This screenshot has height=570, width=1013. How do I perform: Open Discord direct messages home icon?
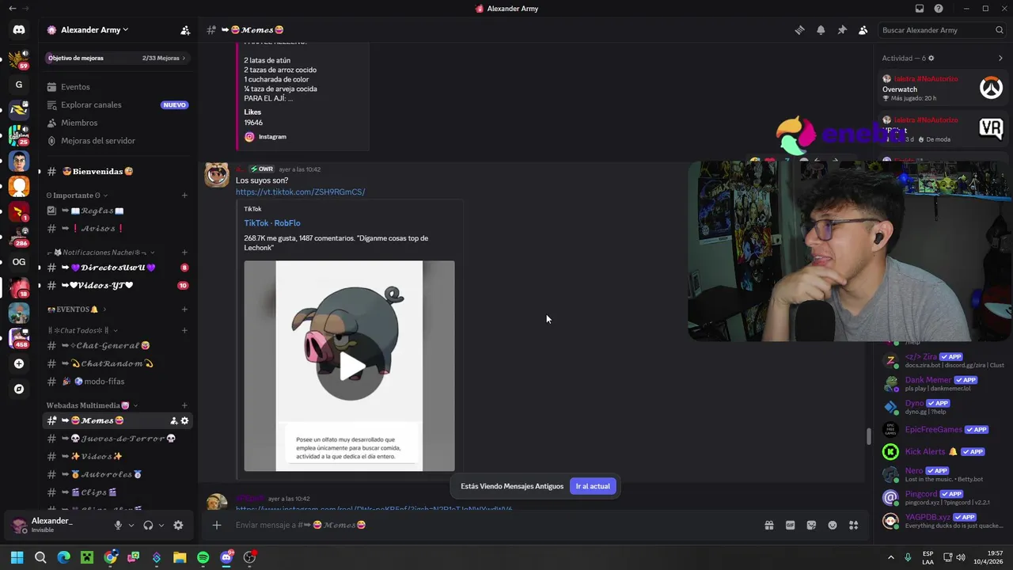[x=19, y=30]
